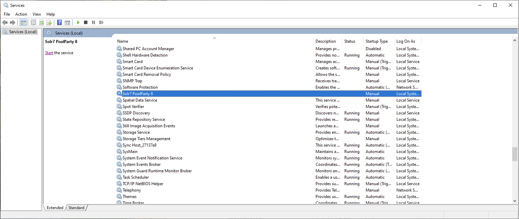Sort by the Status column header

[353, 41]
